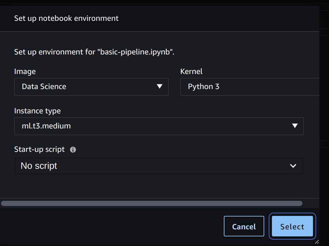Click the Start-up script info icon

click(73, 150)
